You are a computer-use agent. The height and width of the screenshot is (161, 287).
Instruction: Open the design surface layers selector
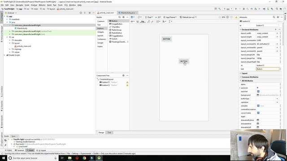[x=133, y=17]
